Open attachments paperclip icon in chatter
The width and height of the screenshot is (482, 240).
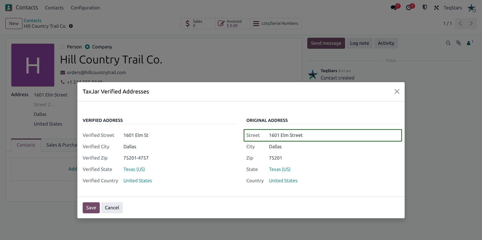459,43
